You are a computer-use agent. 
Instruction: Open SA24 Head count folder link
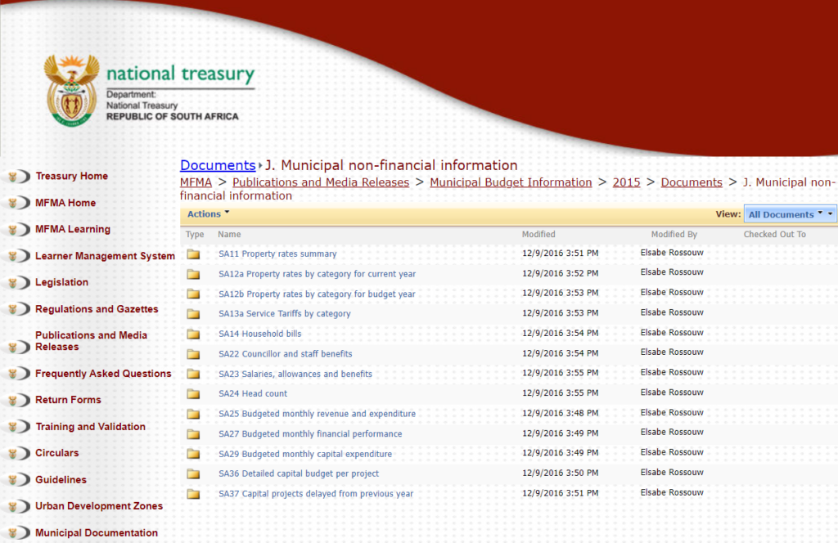[x=253, y=394]
